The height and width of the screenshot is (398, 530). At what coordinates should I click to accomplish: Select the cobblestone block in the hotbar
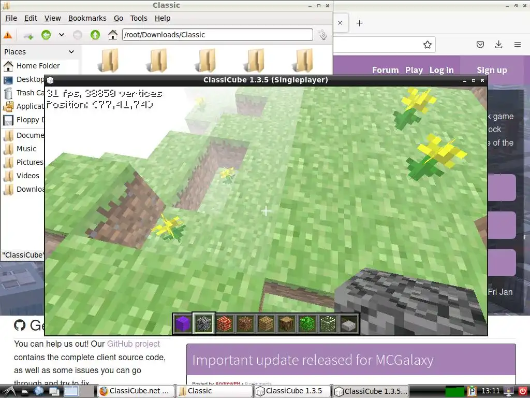(203, 323)
